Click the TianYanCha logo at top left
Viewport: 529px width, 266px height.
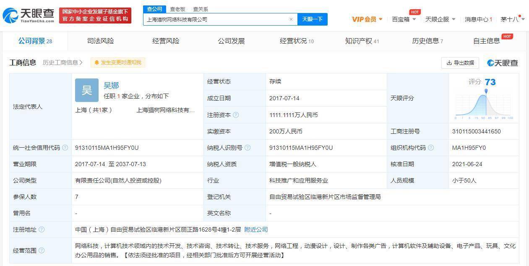click(x=29, y=16)
